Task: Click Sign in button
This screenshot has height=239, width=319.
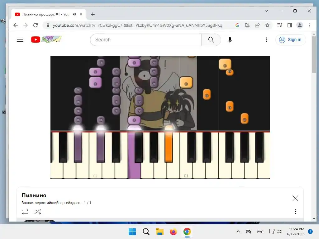Action: tap(291, 40)
